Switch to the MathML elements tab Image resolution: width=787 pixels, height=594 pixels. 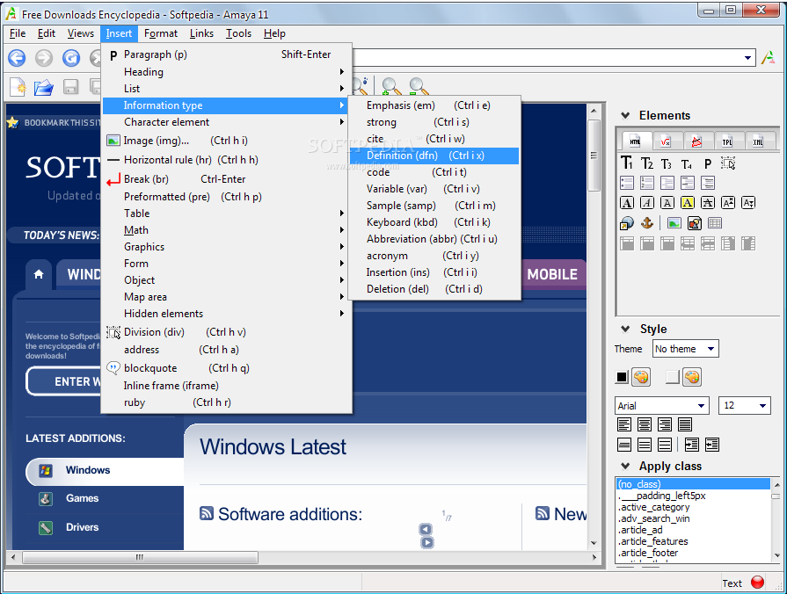point(666,142)
